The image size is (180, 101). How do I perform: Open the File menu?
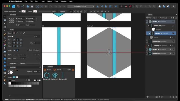[x=26, y=1]
